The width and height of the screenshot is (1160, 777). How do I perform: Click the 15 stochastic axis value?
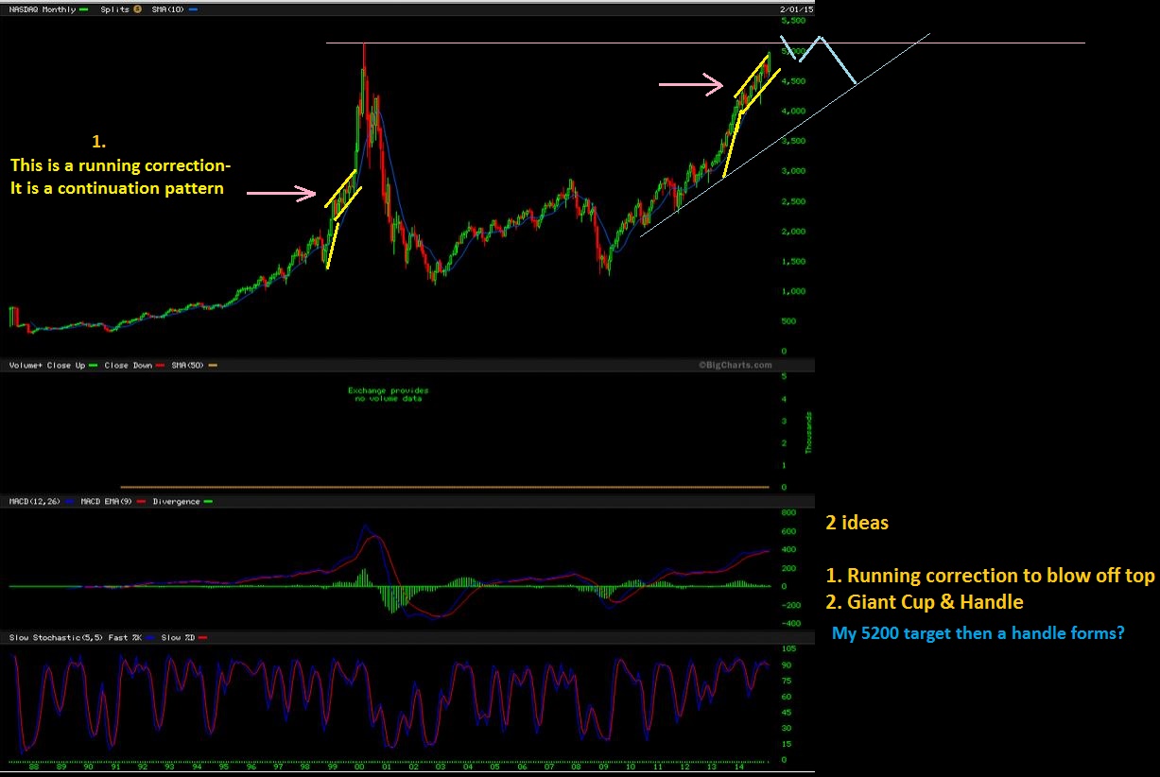click(x=785, y=743)
